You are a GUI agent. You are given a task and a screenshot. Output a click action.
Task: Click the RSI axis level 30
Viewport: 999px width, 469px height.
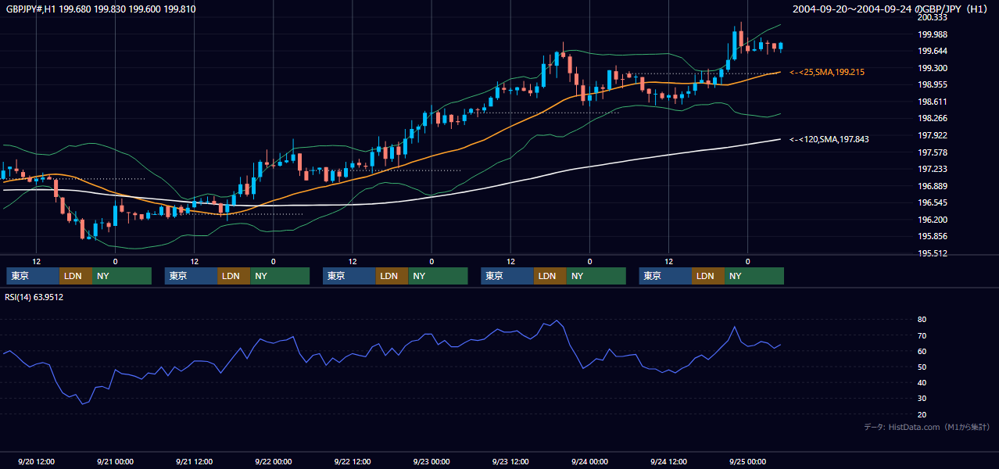[922, 398]
